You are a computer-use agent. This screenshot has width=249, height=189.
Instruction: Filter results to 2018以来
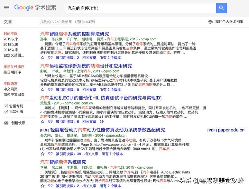[x=11, y=44]
